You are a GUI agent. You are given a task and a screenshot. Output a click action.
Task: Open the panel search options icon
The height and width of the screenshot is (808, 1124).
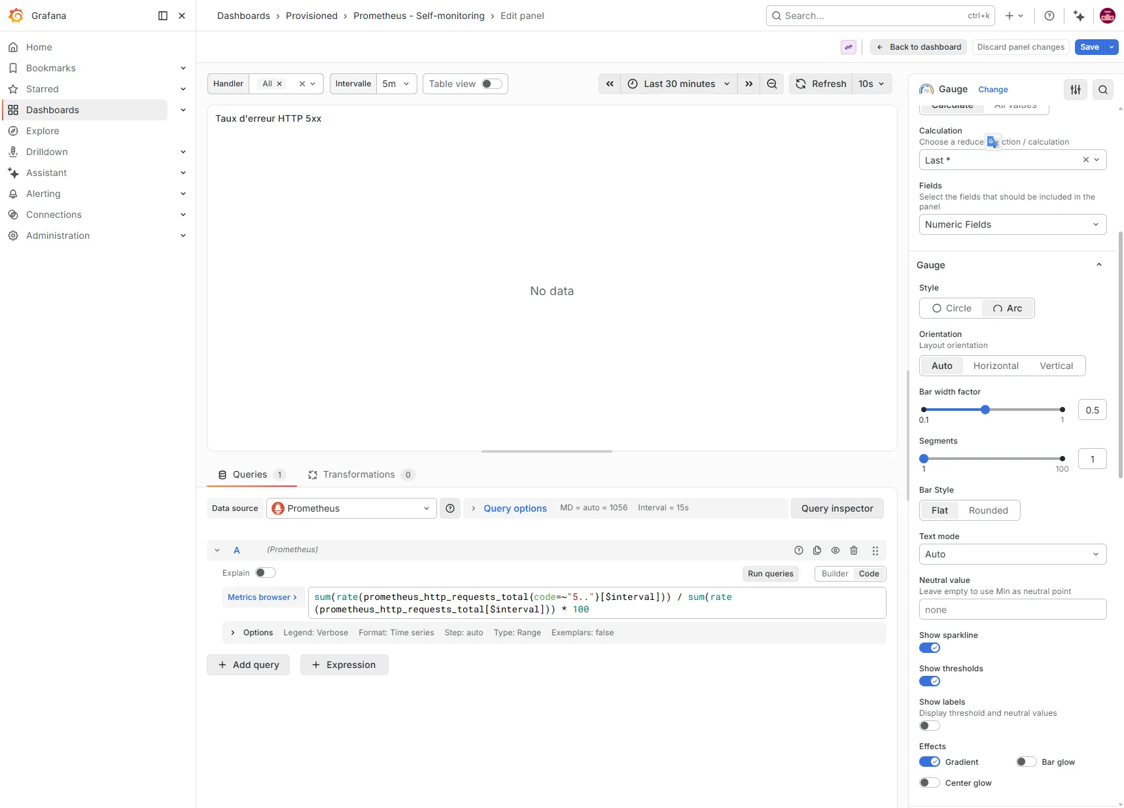click(x=1103, y=90)
